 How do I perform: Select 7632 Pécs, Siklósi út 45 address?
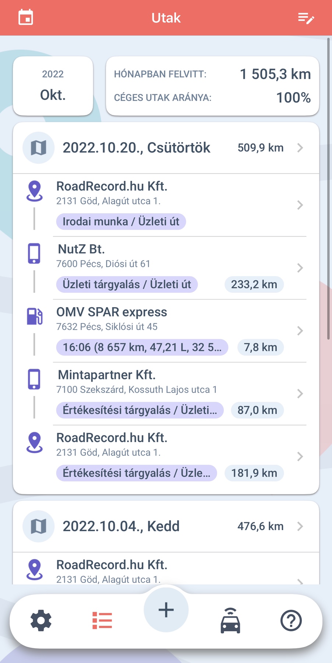107,327
